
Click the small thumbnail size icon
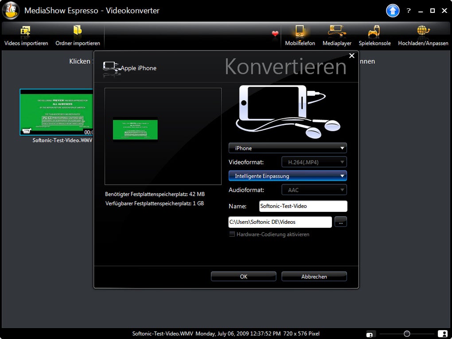coord(370,335)
